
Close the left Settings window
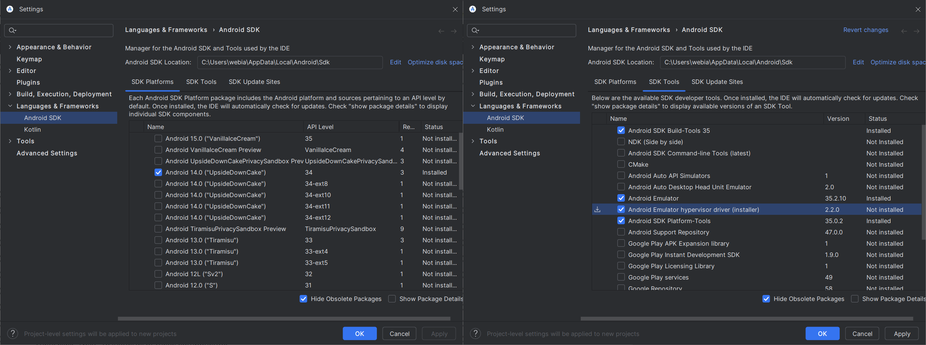(455, 9)
